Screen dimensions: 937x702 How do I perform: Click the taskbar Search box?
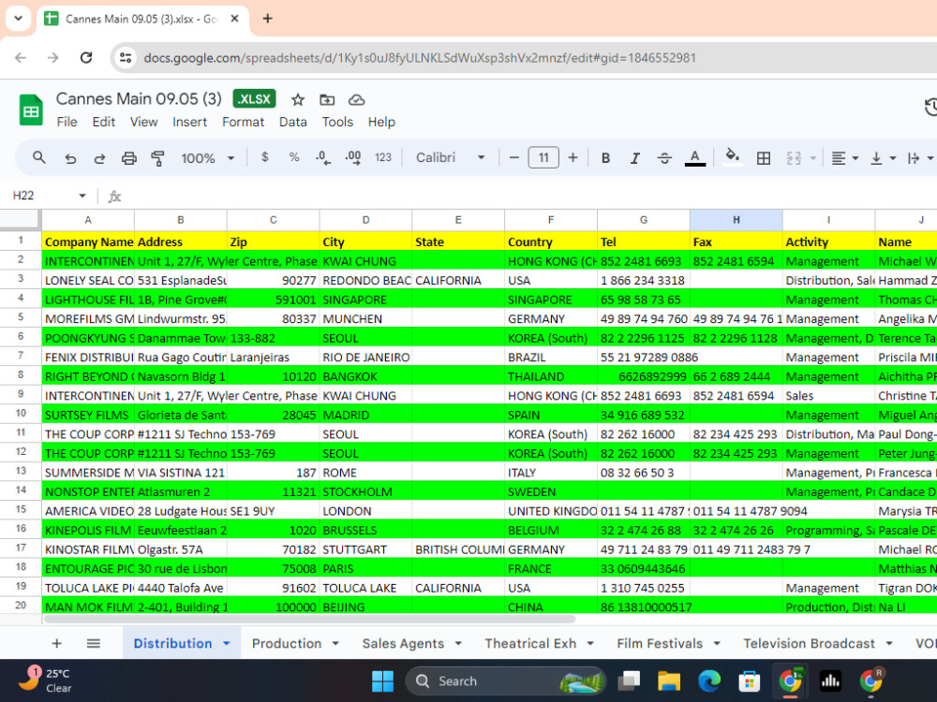pos(506,681)
